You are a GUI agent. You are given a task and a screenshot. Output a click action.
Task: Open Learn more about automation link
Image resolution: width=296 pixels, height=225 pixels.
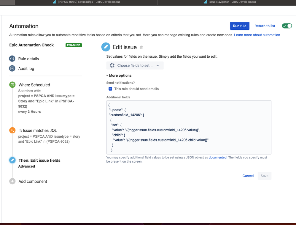tap(257, 35)
